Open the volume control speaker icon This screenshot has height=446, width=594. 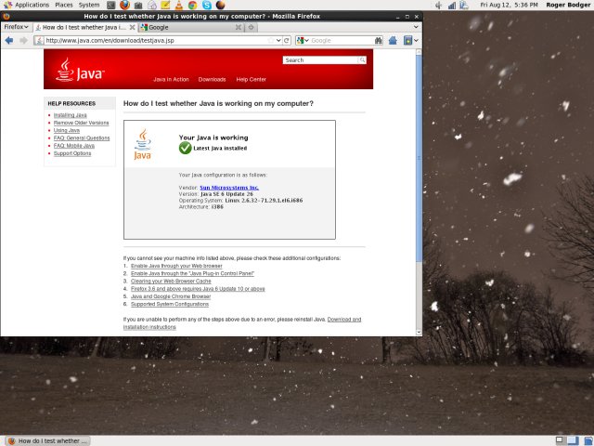click(439, 5)
